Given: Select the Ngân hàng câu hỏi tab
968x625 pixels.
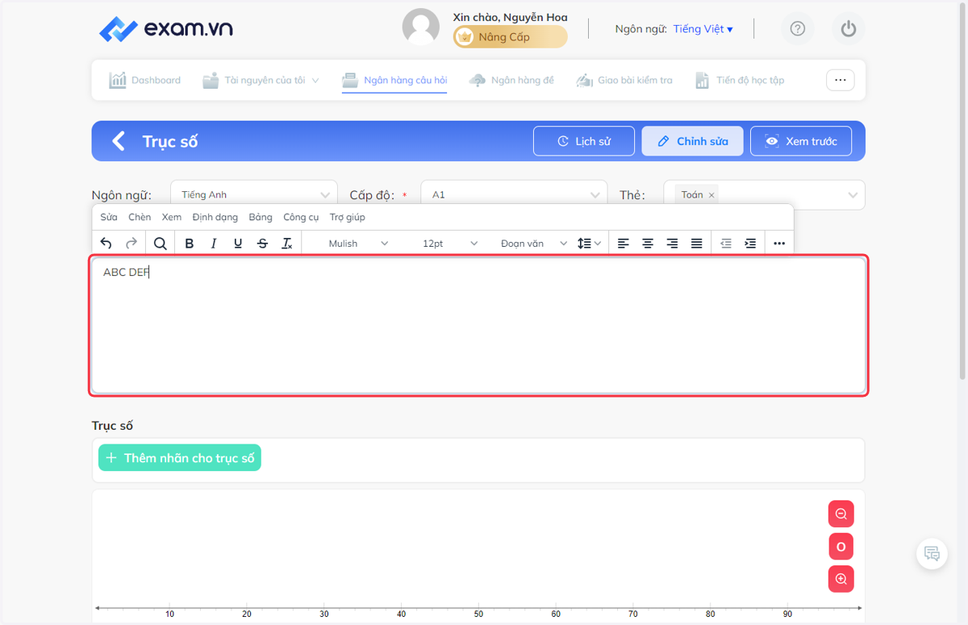Looking at the screenshot, I should [394, 80].
